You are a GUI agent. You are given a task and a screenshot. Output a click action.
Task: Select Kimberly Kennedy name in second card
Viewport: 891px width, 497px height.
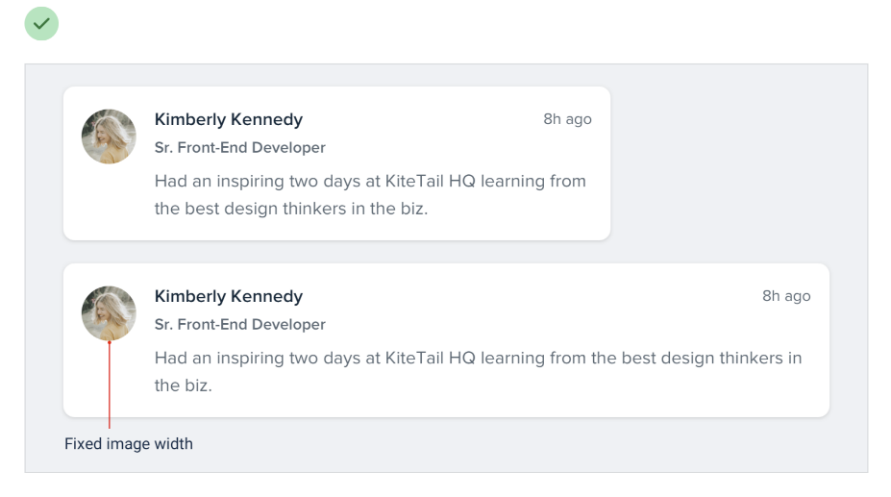tap(229, 296)
